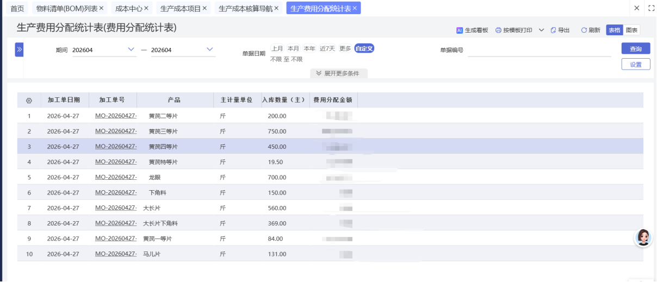Image resolution: width=657 pixels, height=282 pixels.
Task: Click product cell 马儿片
Action: [x=152, y=254]
